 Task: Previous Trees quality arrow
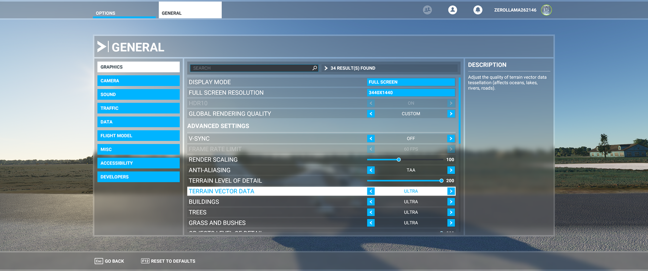371,212
